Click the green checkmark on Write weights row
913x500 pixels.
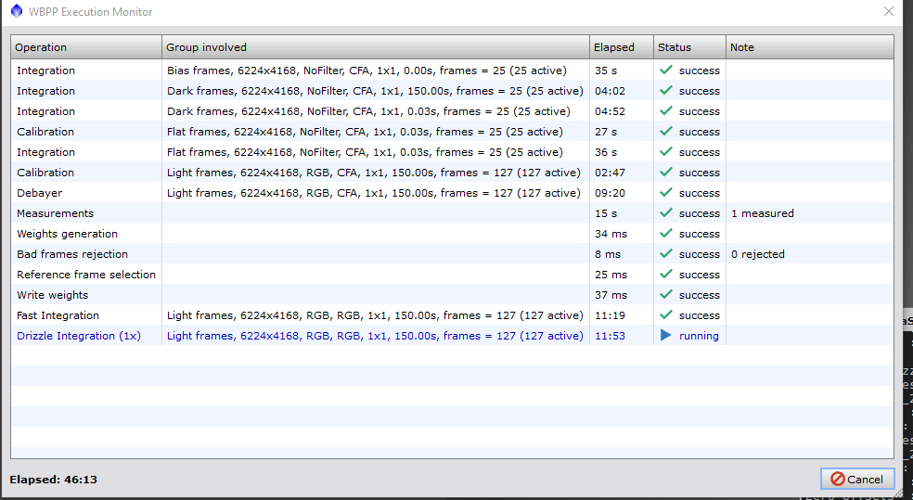point(666,295)
